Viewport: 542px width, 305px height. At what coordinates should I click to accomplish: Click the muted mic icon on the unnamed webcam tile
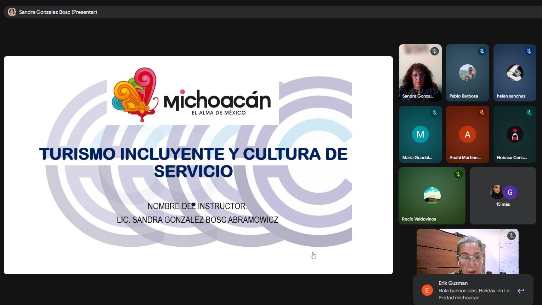click(511, 236)
